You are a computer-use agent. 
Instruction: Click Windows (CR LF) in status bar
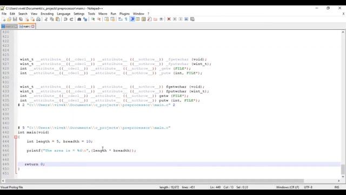287,187
